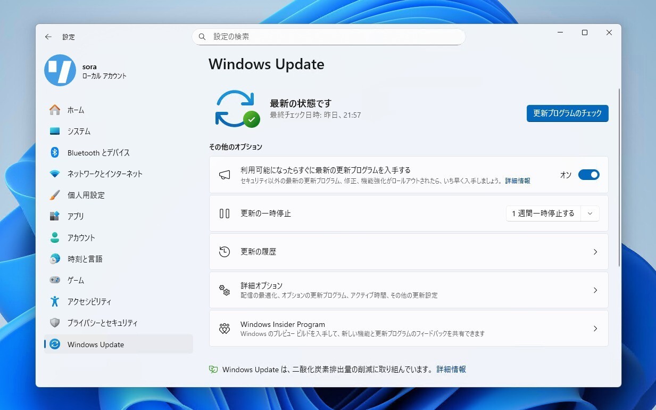This screenshot has width=656, height=410.
Task: Go to 個人用設定 settings
Action: point(119,195)
